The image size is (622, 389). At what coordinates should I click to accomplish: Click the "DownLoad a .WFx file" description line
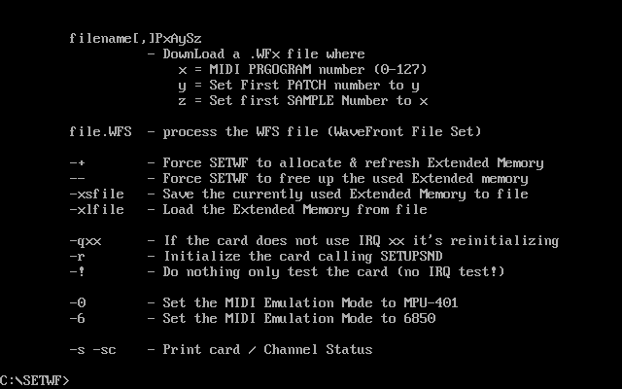(x=263, y=53)
